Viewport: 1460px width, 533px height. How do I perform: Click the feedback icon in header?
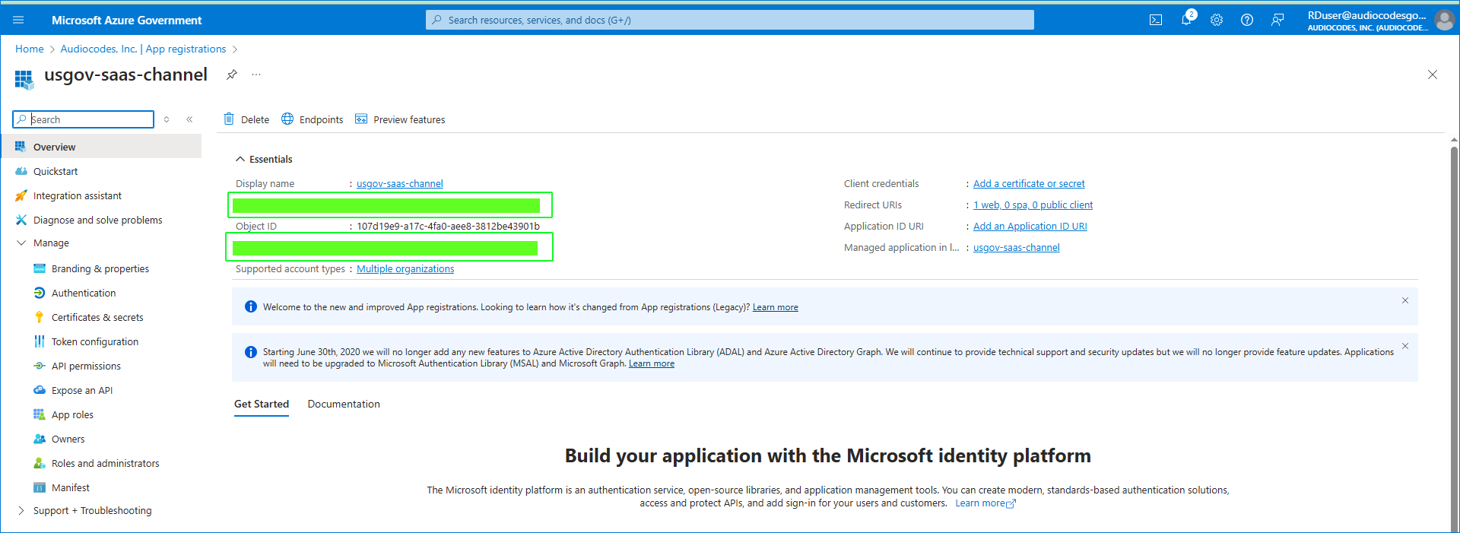click(1277, 20)
